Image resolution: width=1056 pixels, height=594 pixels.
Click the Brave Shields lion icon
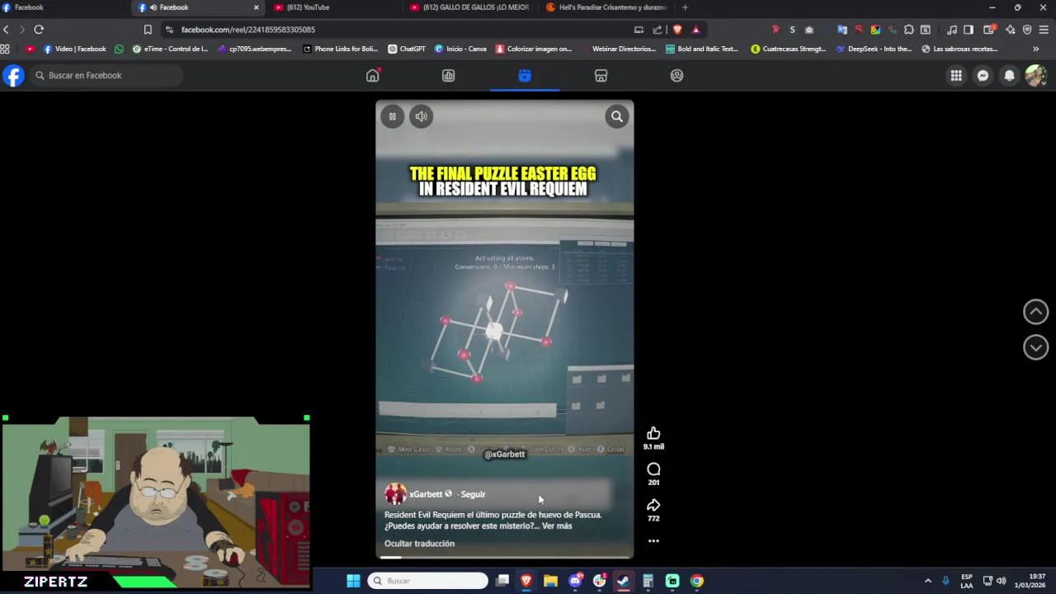coord(677,30)
